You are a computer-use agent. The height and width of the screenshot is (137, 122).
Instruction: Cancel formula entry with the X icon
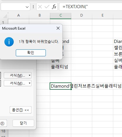click(40, 7)
